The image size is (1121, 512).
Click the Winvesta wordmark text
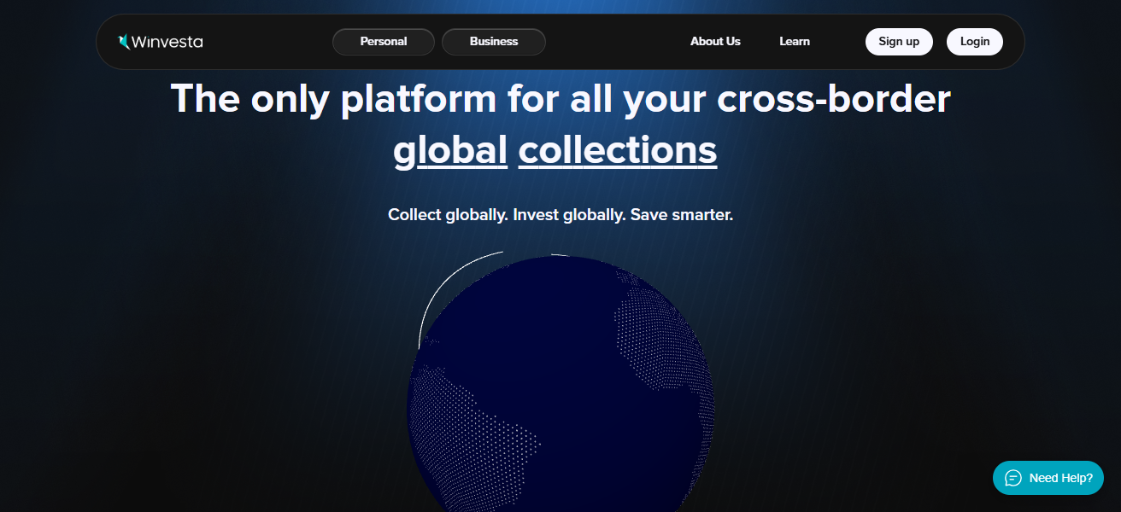(167, 41)
